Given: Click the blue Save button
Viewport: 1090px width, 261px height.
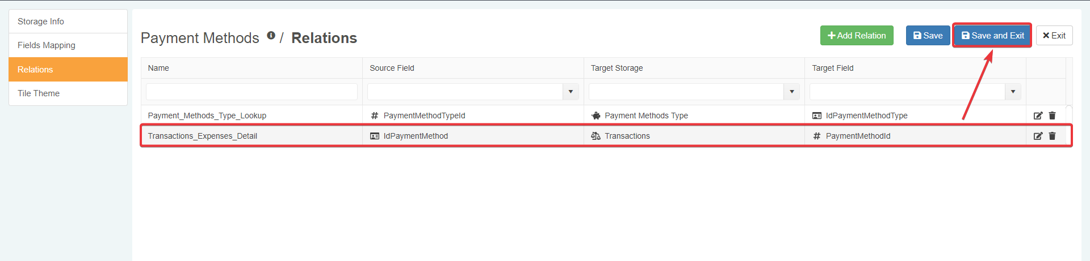Looking at the screenshot, I should [928, 36].
